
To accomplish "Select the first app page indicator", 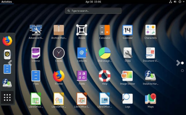I will tap(183, 63).
